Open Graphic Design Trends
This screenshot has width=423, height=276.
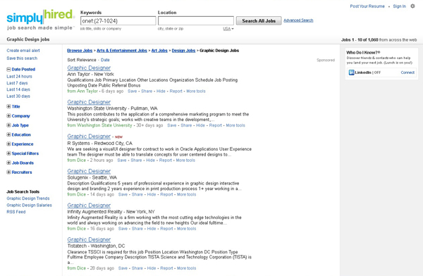[28, 199]
